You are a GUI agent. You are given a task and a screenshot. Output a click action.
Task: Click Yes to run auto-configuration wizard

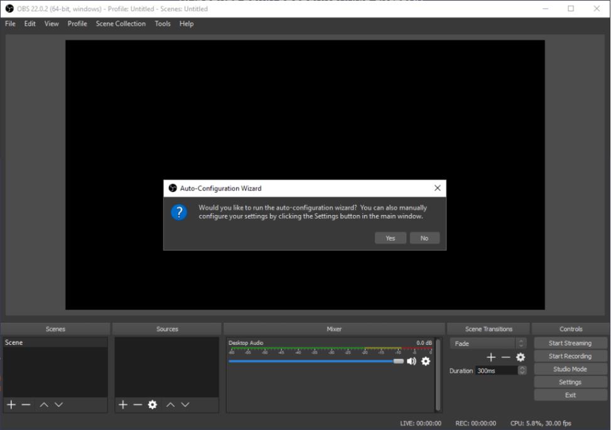coord(391,238)
